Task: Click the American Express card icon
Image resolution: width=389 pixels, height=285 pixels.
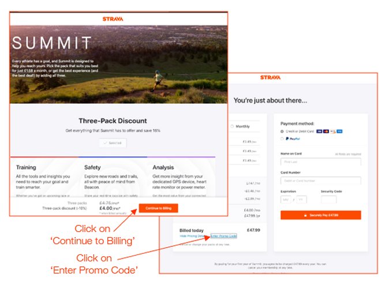Action: (x=339, y=131)
